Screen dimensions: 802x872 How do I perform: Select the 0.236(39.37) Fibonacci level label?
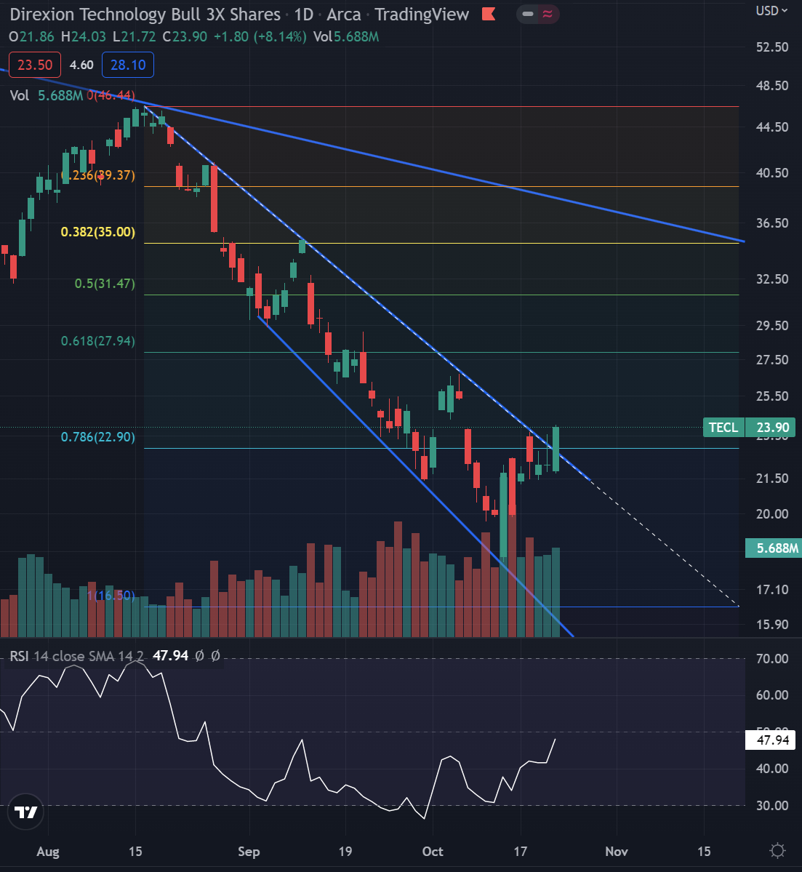click(x=99, y=175)
